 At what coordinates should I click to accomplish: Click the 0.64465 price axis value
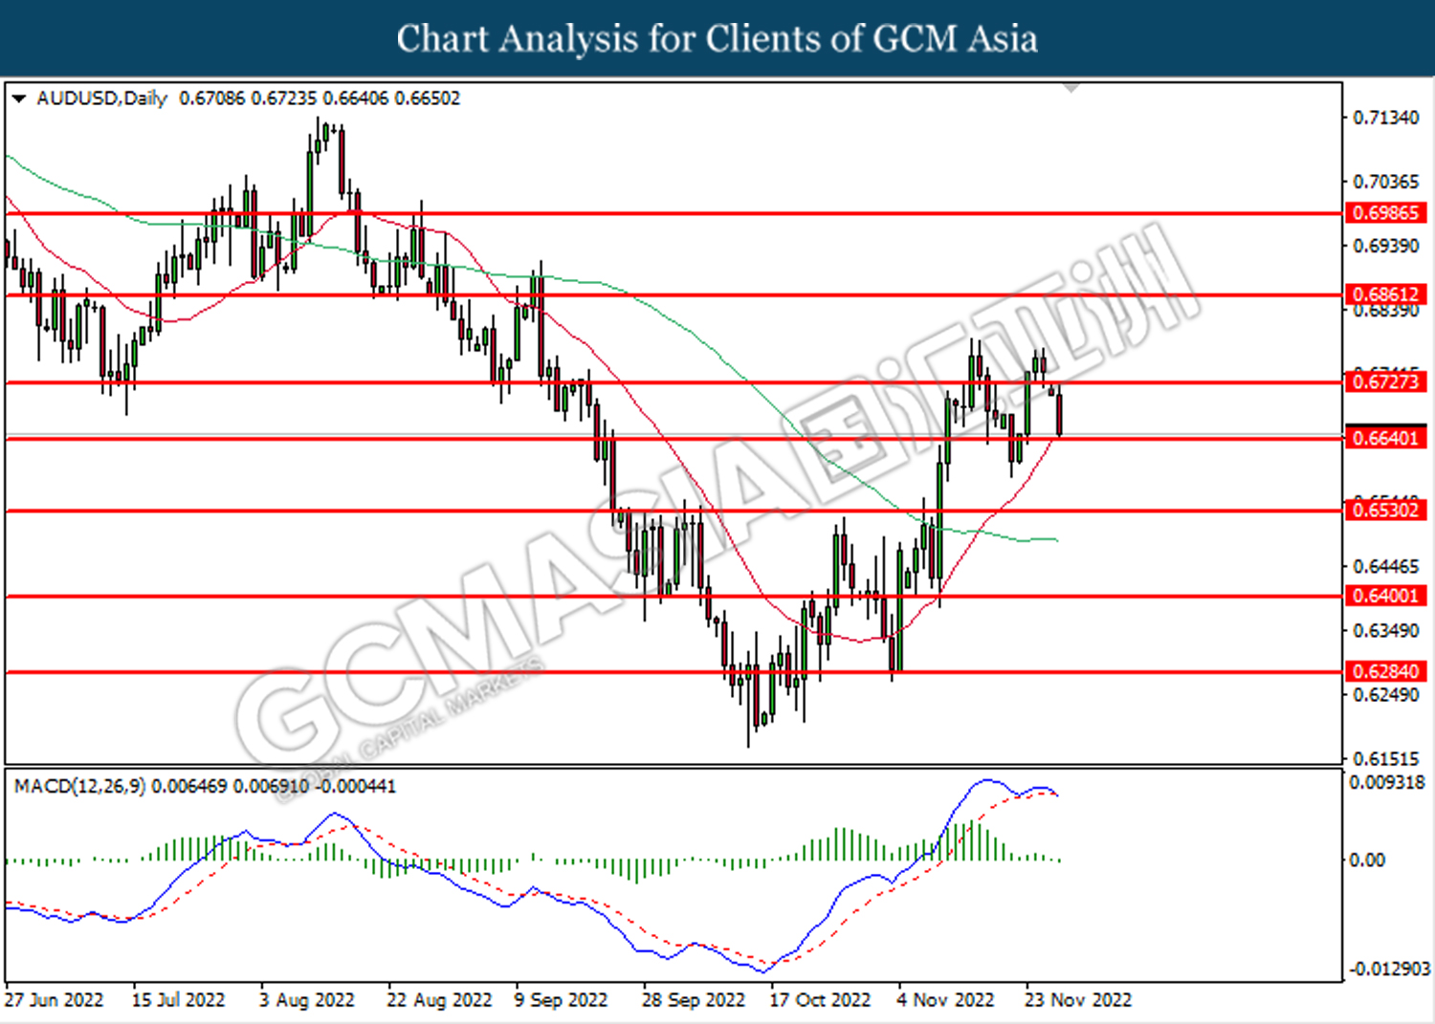click(x=1386, y=567)
